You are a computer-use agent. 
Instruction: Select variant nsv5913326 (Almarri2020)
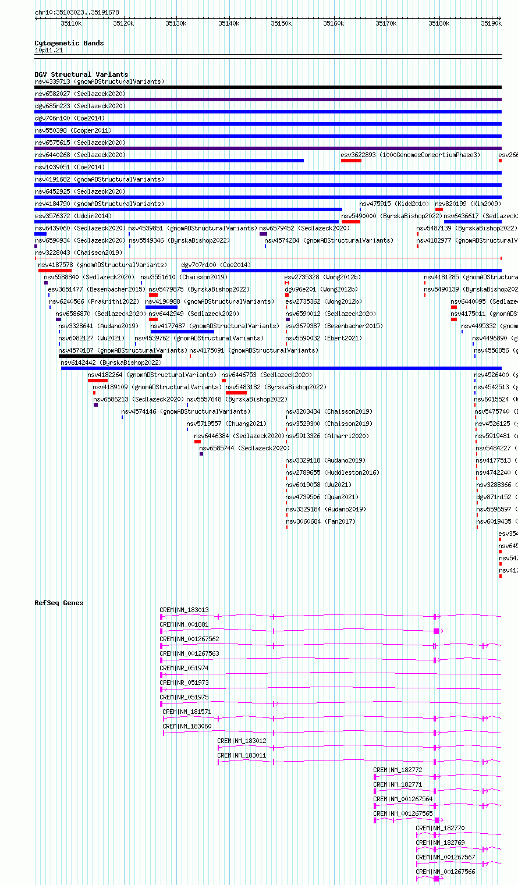point(327,436)
